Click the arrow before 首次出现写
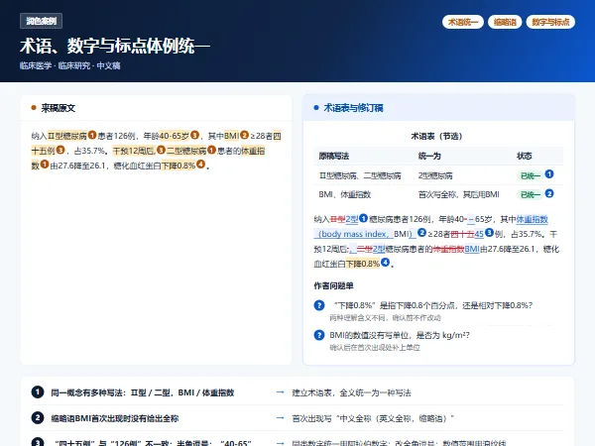595x446 pixels. (x=280, y=418)
